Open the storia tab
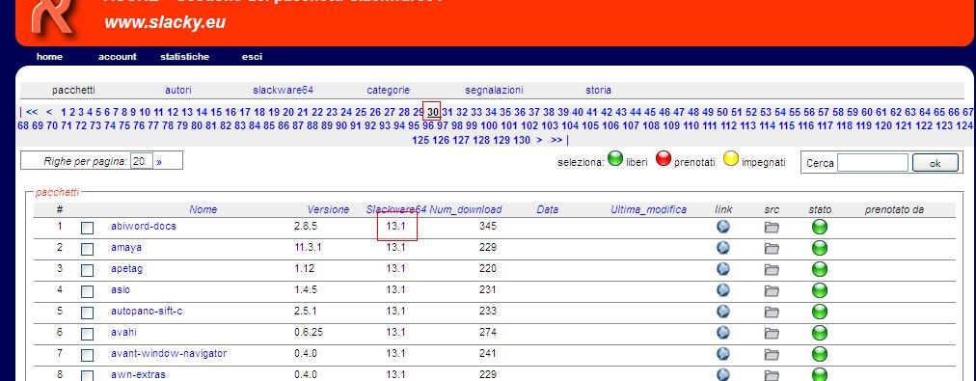976x381 pixels. click(598, 91)
